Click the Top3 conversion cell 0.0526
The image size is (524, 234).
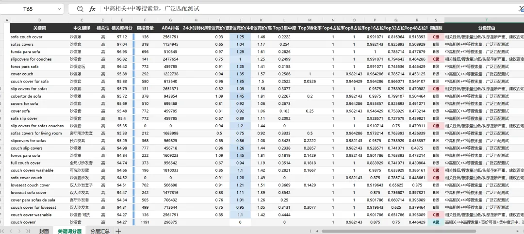pos(310,81)
